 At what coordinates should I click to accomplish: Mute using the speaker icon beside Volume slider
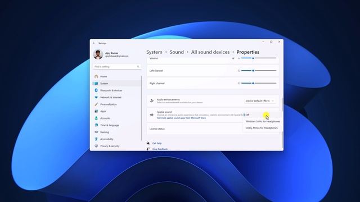pos(233,58)
